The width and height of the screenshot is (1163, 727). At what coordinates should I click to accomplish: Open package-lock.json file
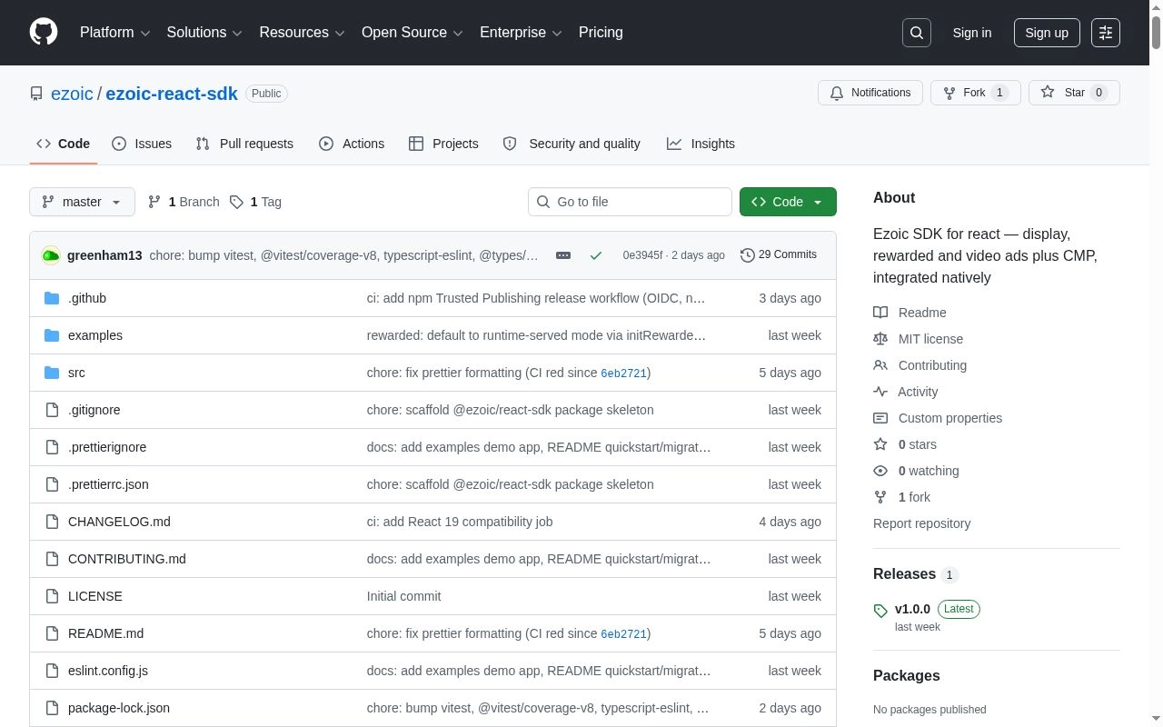(119, 708)
